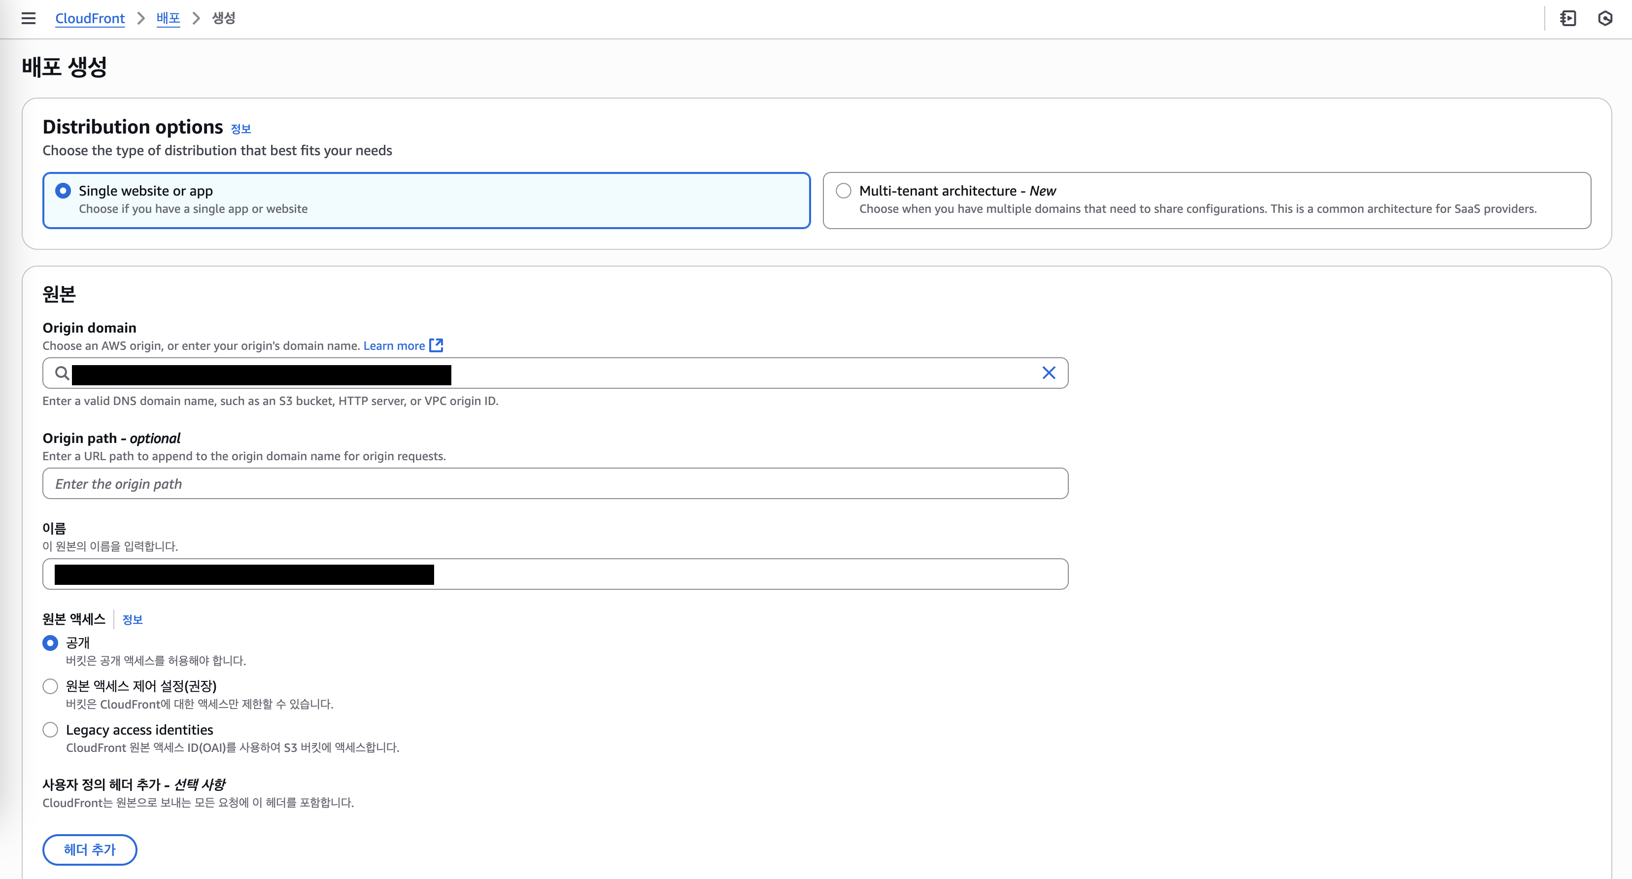The image size is (1632, 879).
Task: Open 정보 link beside 원본 액세스
Action: click(132, 619)
